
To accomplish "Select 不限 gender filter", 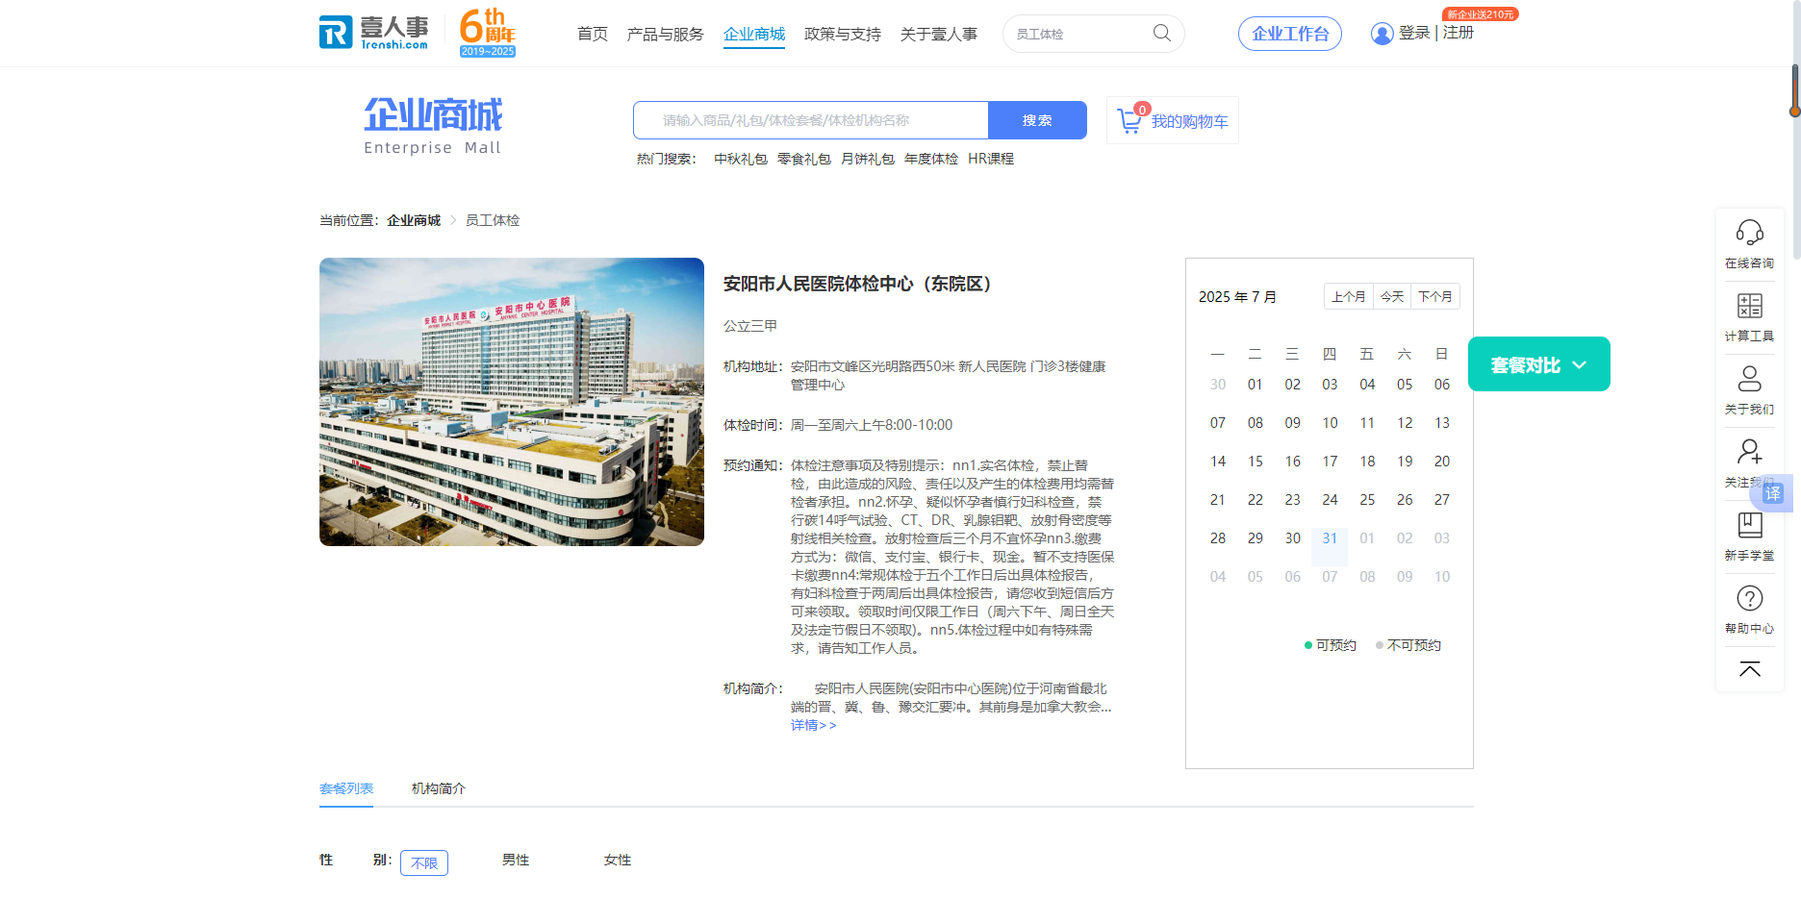I will (424, 862).
